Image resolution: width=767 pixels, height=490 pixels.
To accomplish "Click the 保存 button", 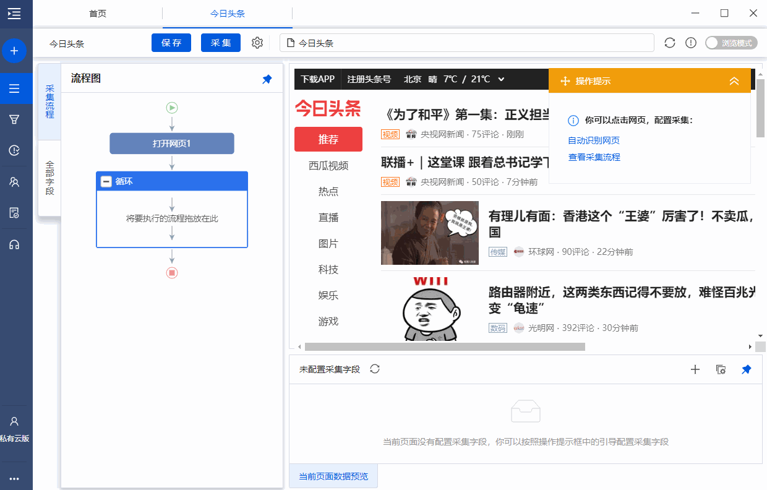I will coord(171,43).
